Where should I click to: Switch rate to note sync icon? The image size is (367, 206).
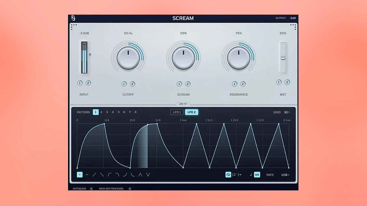point(251,175)
